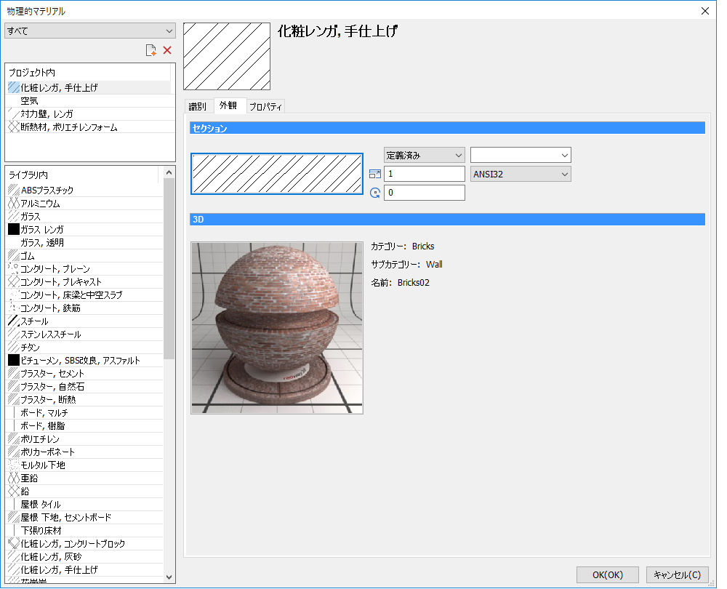Select コンクリート, プレキャスト material
727x589 pixels.
click(x=85, y=281)
